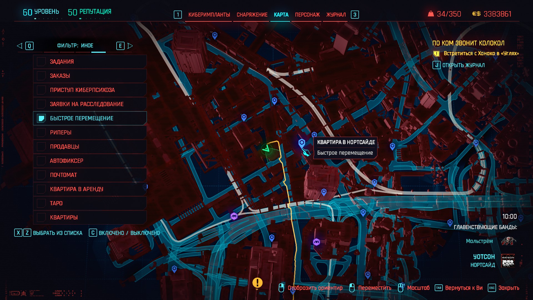The width and height of the screenshot is (533, 300).
Task: Click purple metro icon near bottom center
Action: click(x=316, y=242)
